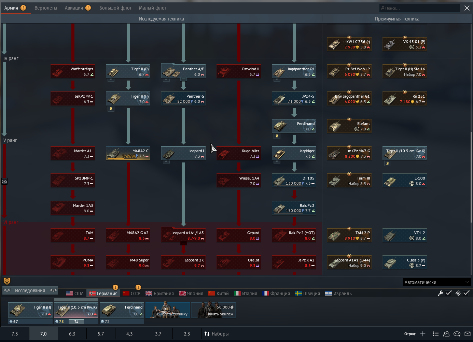Image resolution: width=473 pixels, height=342 pixels.
Task: Select Ferdinand crew slot in lineup
Action: pyautogui.click(x=122, y=310)
